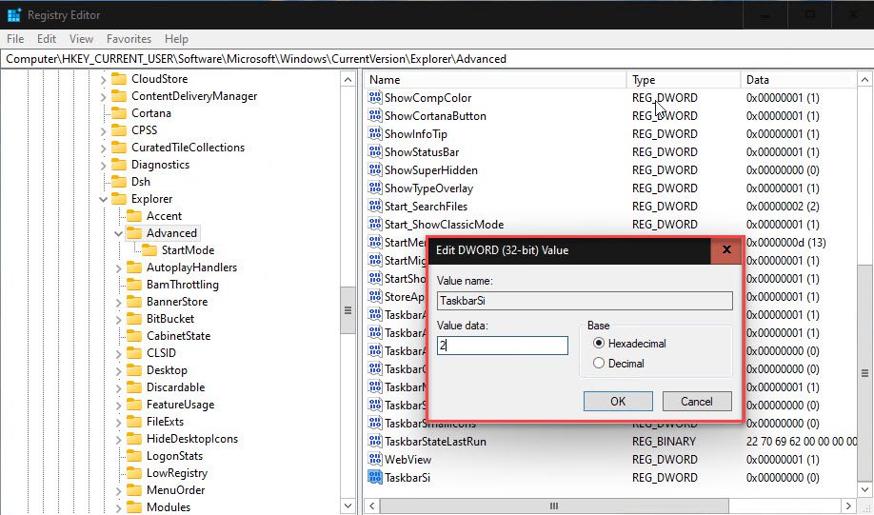This screenshot has width=874, height=515.
Task: Click into the Value data field
Action: click(x=502, y=346)
